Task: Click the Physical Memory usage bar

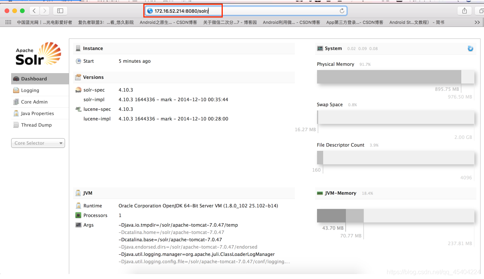Action: (x=396, y=77)
